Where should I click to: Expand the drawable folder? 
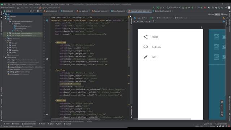click(x=8, y=43)
